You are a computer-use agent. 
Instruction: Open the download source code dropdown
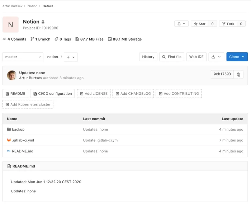point(216,57)
